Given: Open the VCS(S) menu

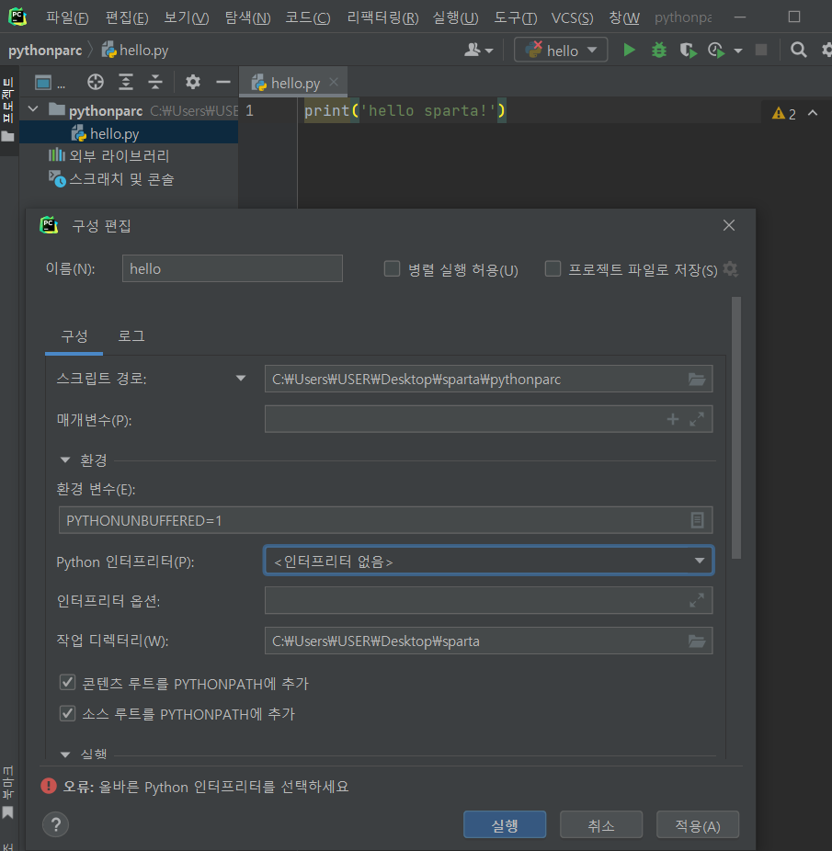Looking at the screenshot, I should (x=573, y=17).
